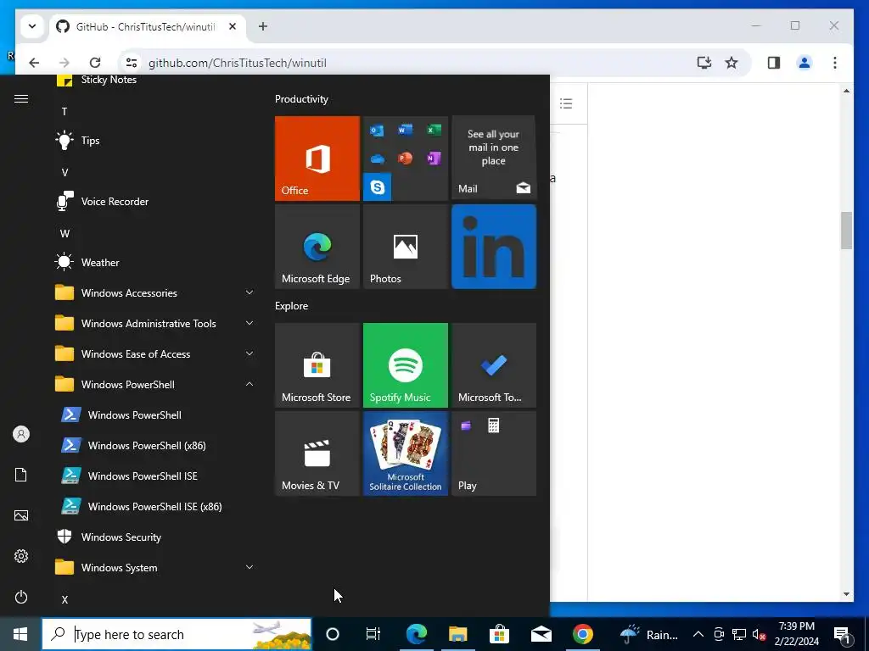Open Windows PowerShell ISE

[x=156, y=476]
